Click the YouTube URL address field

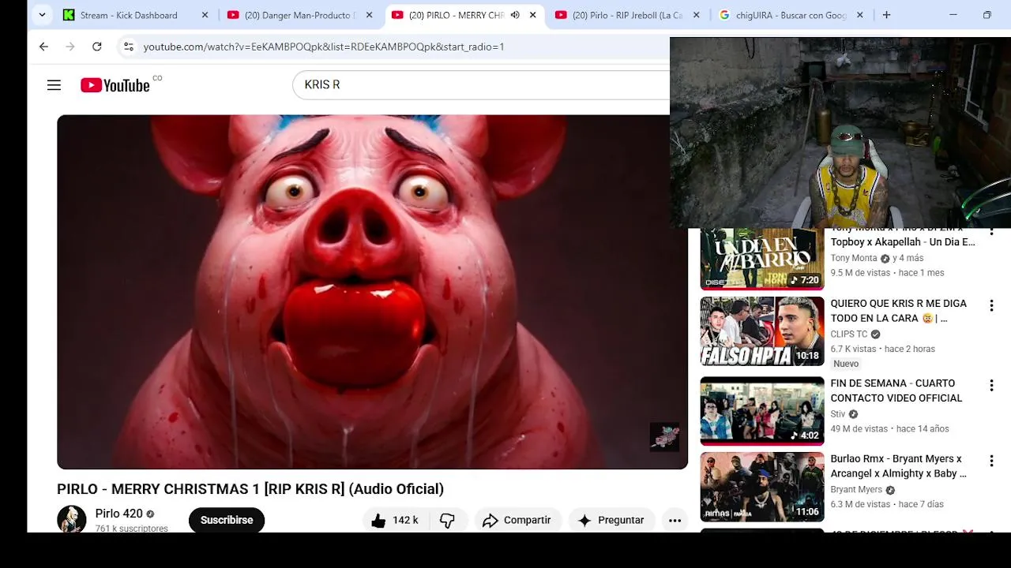click(324, 47)
